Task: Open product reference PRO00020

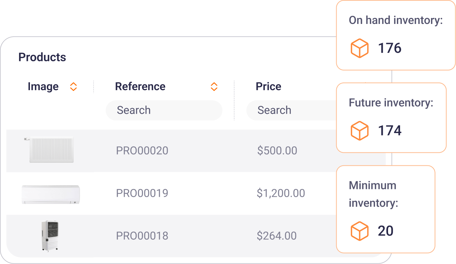Action: [x=142, y=151]
